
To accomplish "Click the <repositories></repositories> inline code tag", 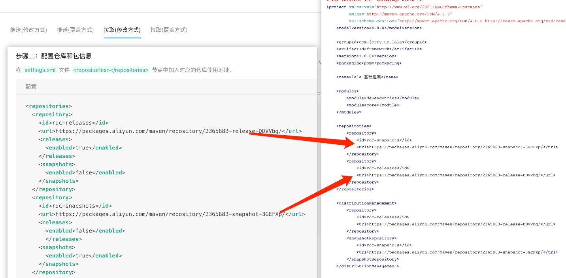I will pyautogui.click(x=111, y=70).
